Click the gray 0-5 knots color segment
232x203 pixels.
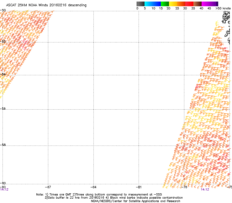tap(140, 4)
